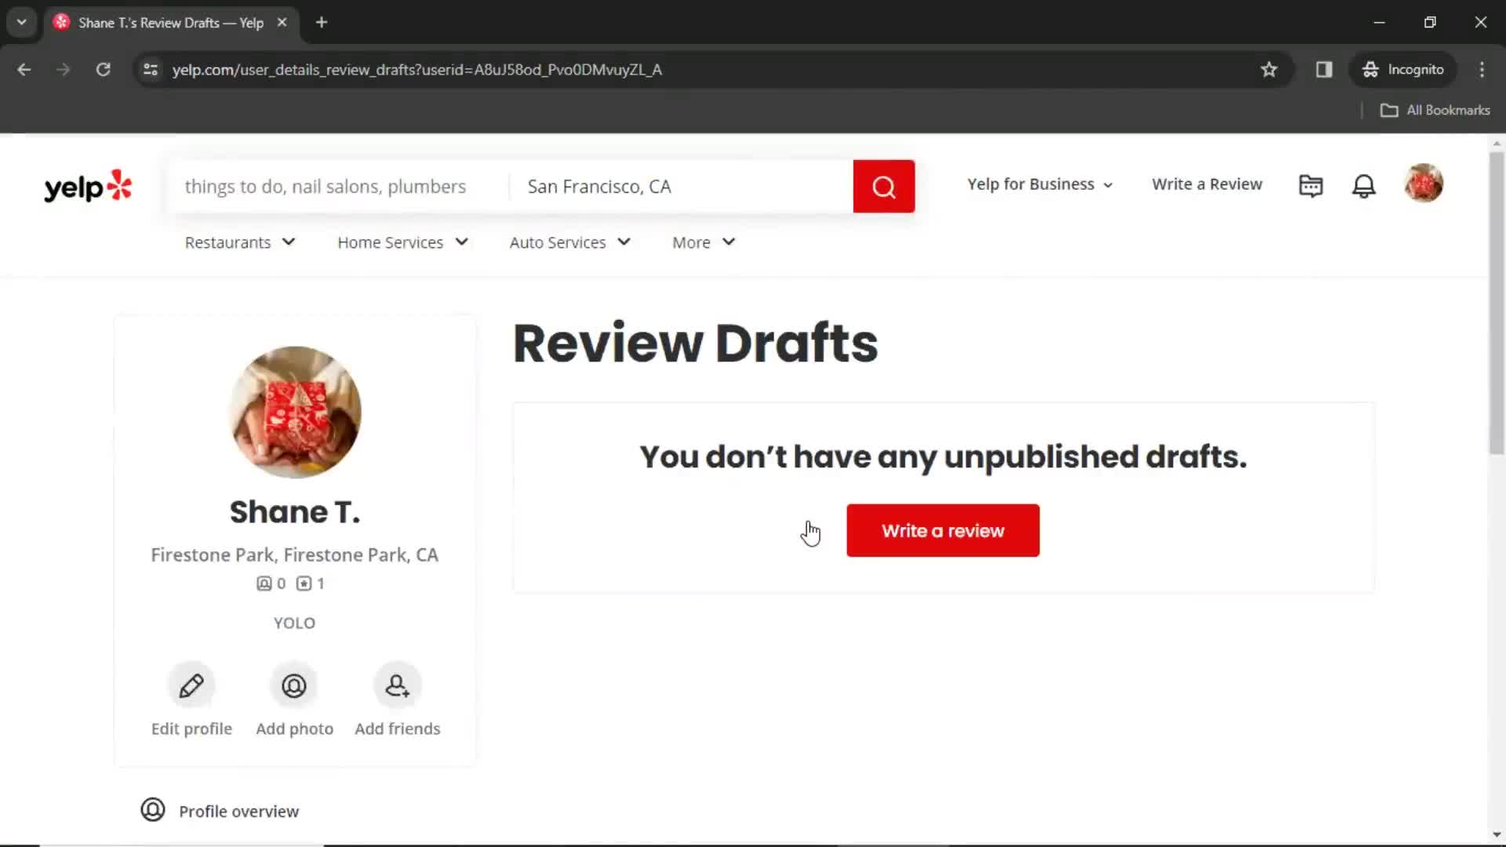
Task: Click the notifications bell icon
Action: point(1366,184)
